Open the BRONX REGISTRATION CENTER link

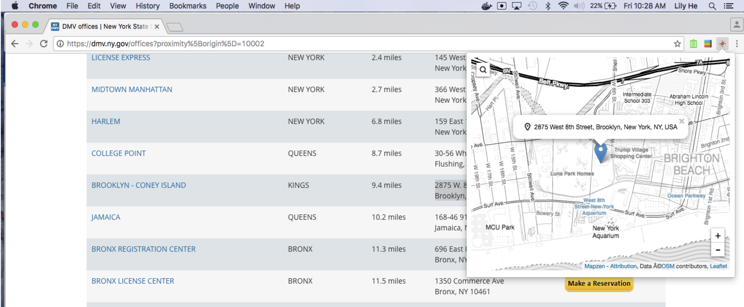[144, 249]
